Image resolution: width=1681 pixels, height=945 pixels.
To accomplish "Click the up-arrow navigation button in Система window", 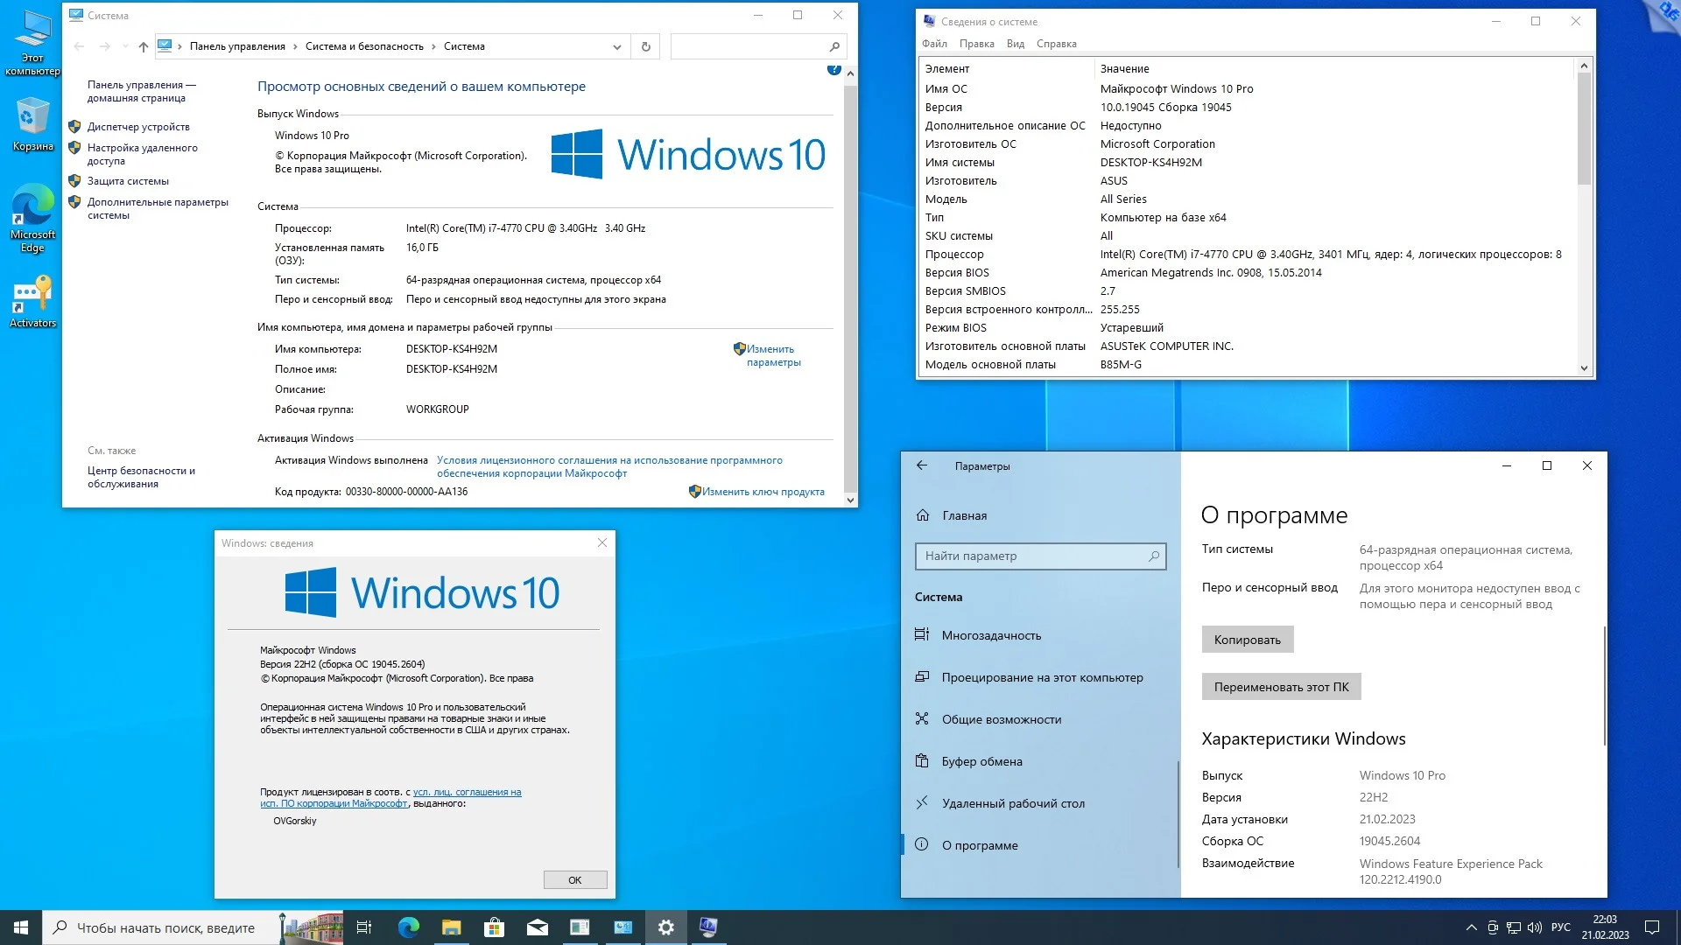I will (144, 46).
